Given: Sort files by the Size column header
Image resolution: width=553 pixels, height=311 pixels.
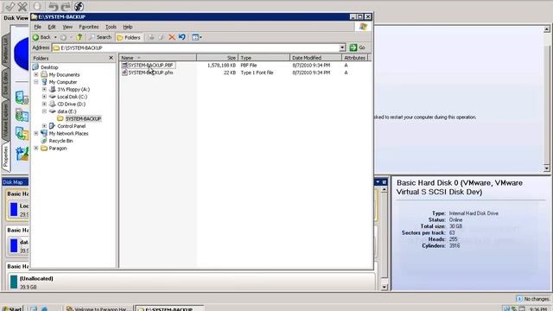Looking at the screenshot, I should (217, 58).
